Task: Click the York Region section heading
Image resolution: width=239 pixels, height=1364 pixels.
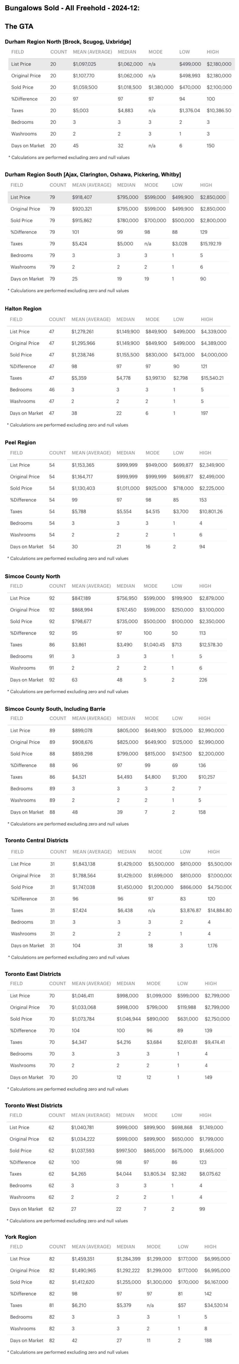Action: (21, 1237)
